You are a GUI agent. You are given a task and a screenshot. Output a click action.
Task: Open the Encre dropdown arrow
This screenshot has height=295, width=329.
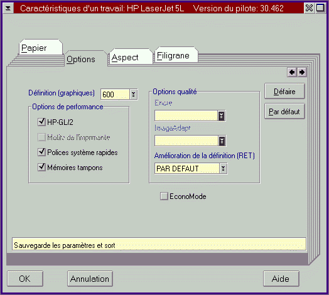(x=222, y=115)
